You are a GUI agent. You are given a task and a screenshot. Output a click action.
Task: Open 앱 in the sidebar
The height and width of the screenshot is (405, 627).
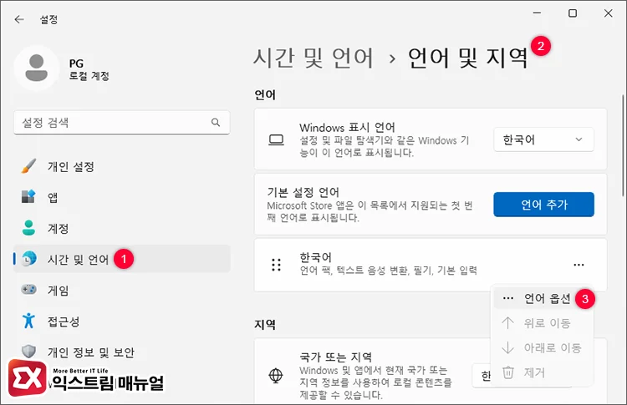122,197
